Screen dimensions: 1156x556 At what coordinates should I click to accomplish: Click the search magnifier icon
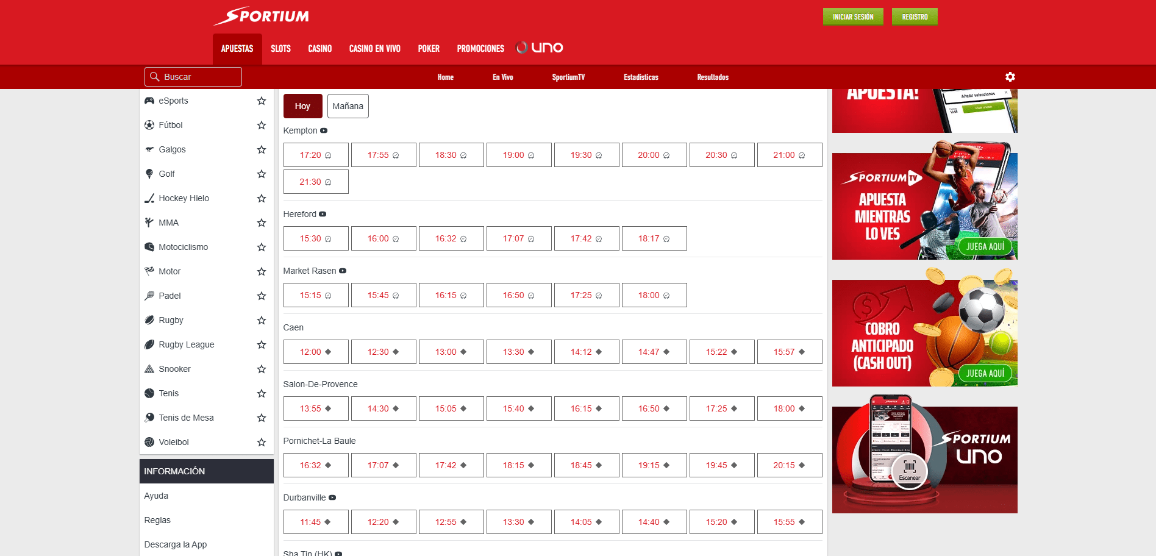pyautogui.click(x=155, y=77)
